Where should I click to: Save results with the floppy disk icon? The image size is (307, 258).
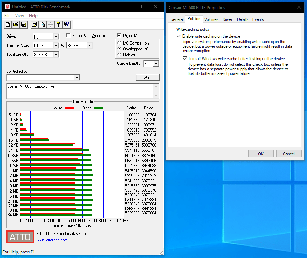point(24,24)
